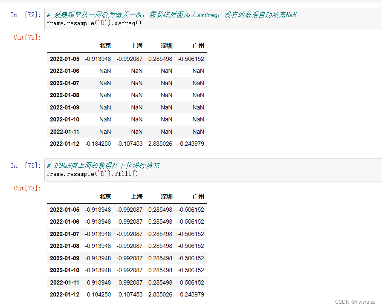Image resolution: width=382 pixels, height=308 pixels.
Task: Select index 2022-01-10 in Out[73] table
Action: click(64, 270)
